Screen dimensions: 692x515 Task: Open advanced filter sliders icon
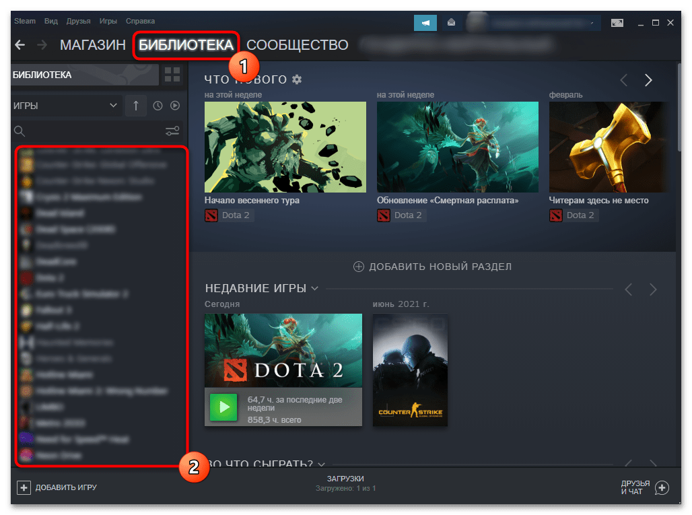172,131
